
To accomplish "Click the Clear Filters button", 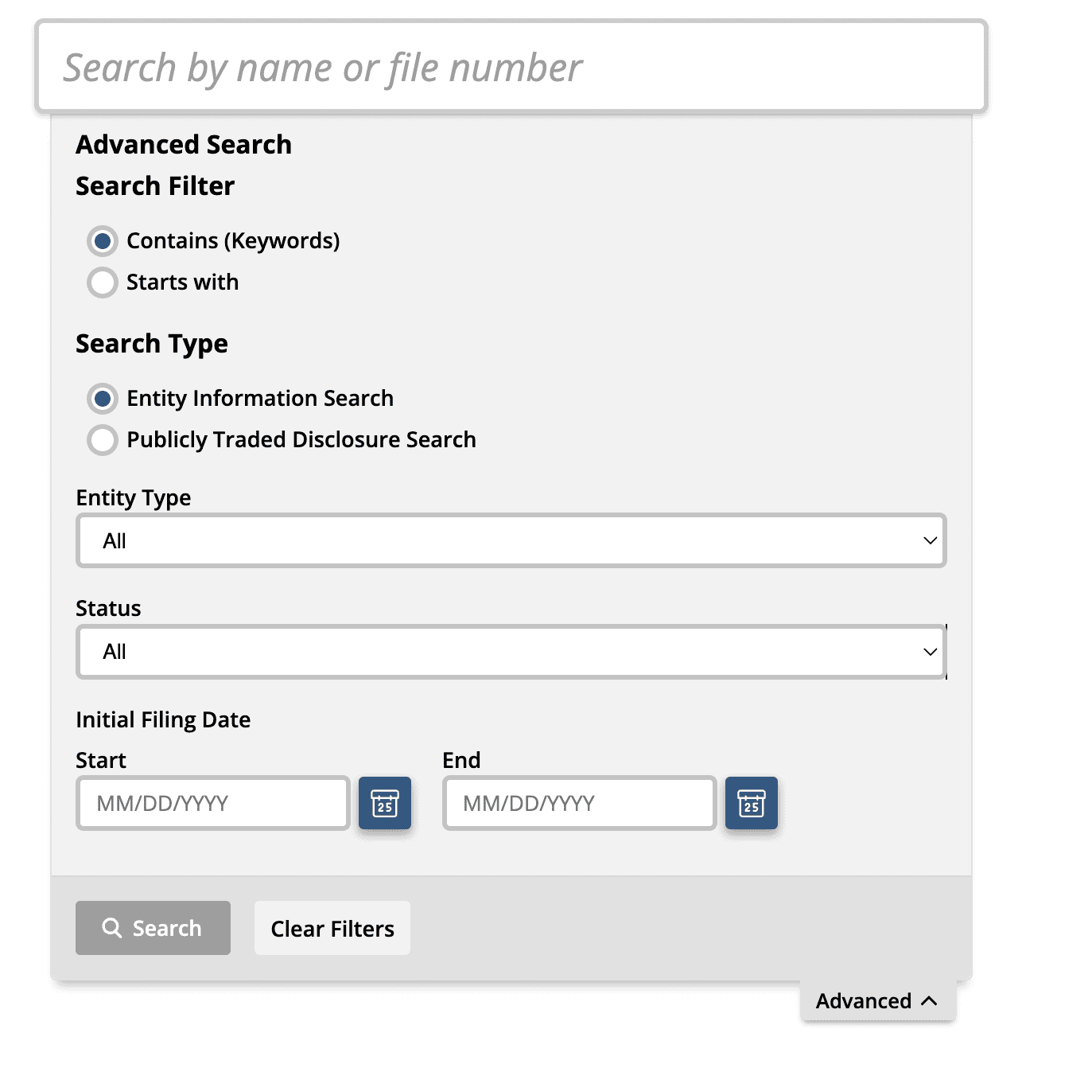I will 332,928.
